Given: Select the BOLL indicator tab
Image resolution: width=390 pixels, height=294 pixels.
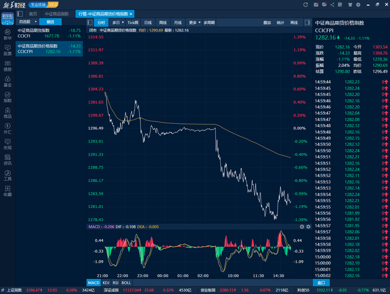Looking at the screenshot, I should [x=126, y=282].
